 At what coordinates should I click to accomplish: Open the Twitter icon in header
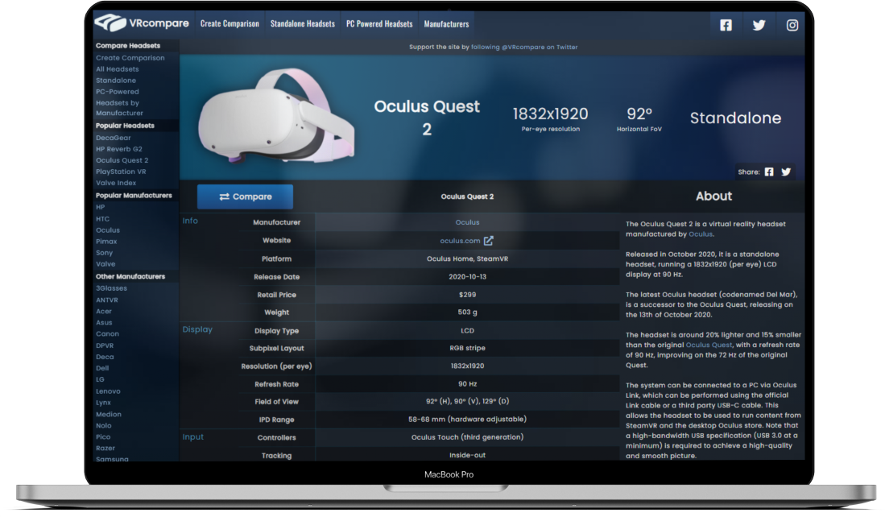759,25
